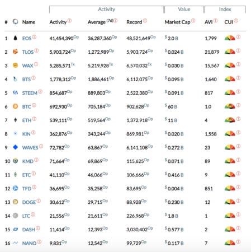The height and width of the screenshot is (252, 251).
Task: Open info icon next to CUI header
Action: (x=236, y=20)
